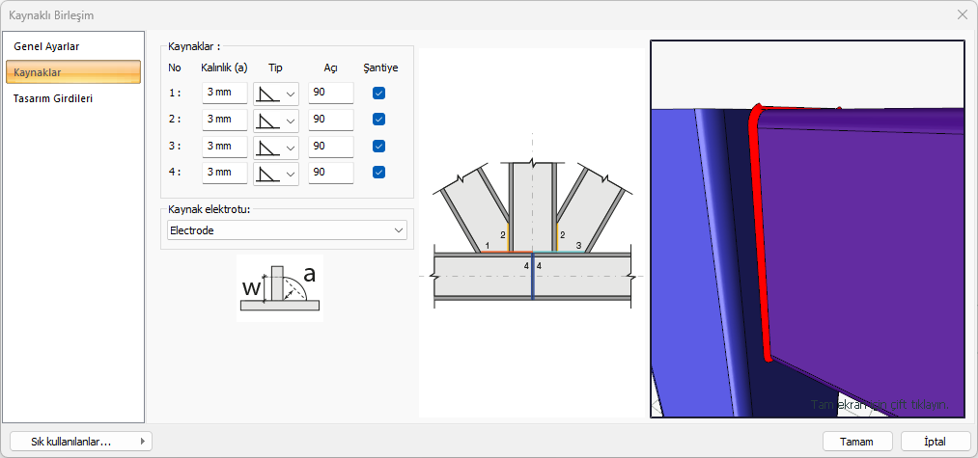Click the Kalınlık field for weld 1

[x=224, y=94]
